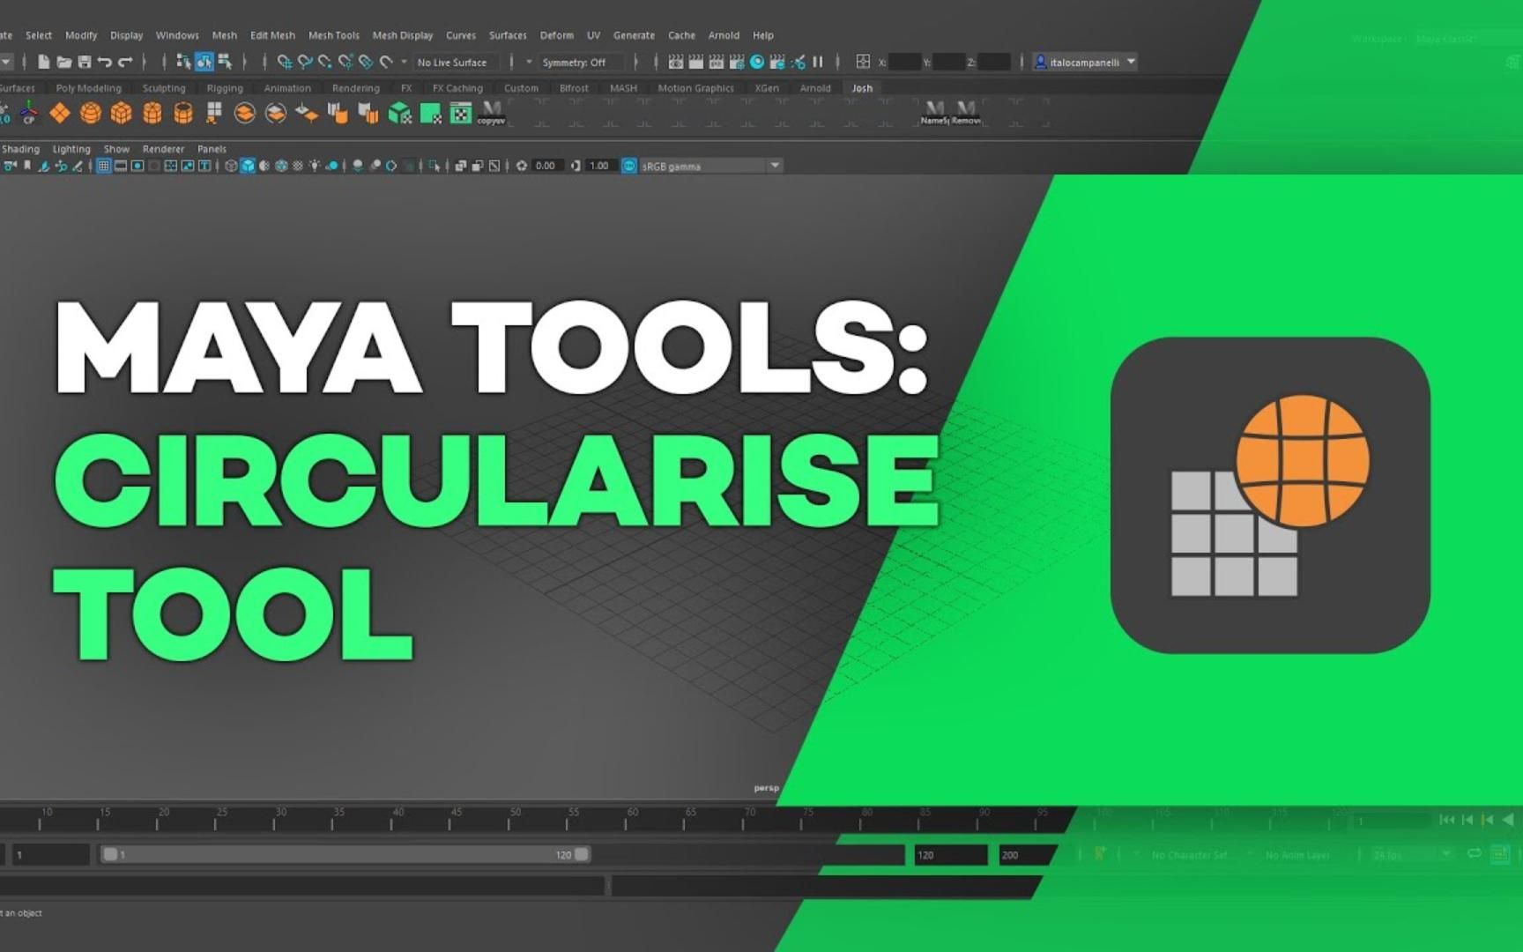1523x952 pixels.
Task: Click the Renderer panel menu
Action: (163, 149)
